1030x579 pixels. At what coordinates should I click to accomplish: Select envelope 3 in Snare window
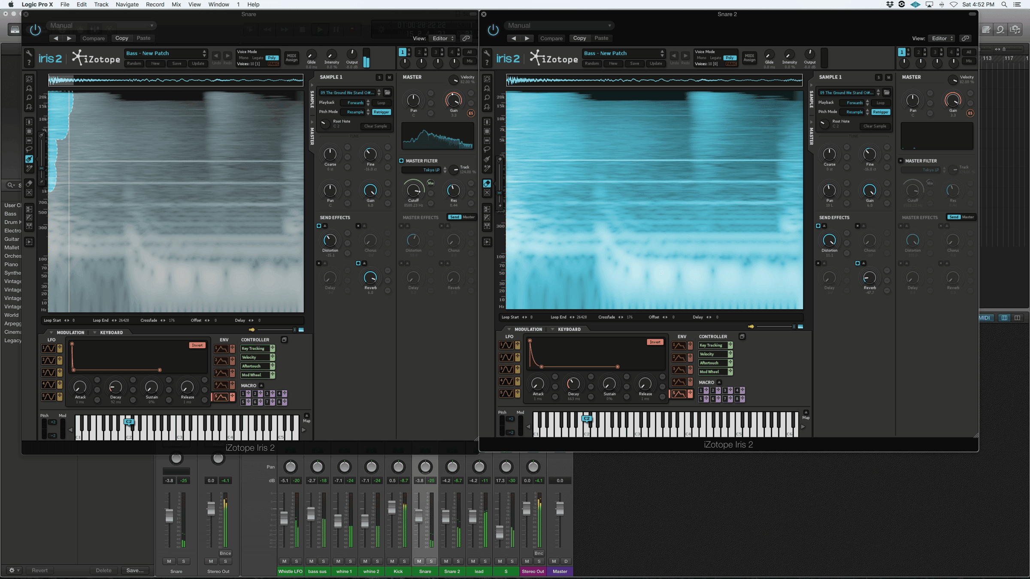coord(221,373)
